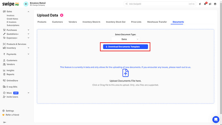Click Change Company link
This screenshot has width=222, height=125.
[x=38, y=5]
